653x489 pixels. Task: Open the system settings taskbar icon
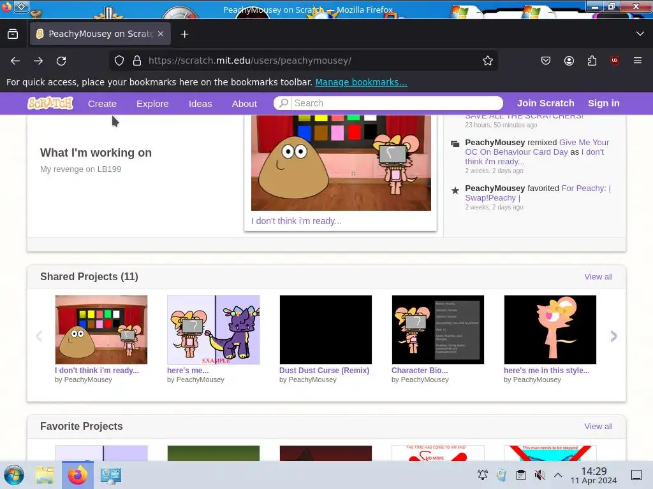point(111,475)
